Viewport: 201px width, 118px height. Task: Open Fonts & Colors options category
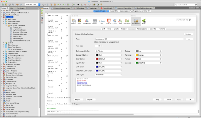point(87,21)
